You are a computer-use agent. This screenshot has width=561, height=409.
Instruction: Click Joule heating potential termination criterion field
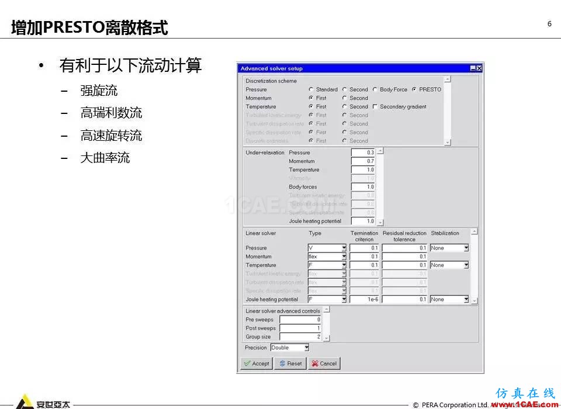click(x=364, y=300)
